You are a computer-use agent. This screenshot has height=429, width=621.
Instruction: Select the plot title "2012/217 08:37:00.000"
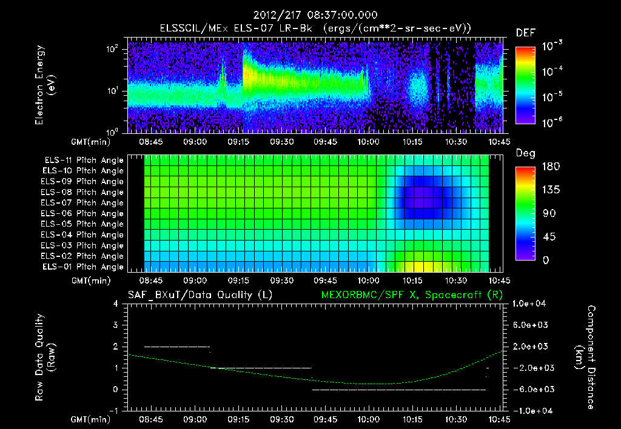pos(315,15)
